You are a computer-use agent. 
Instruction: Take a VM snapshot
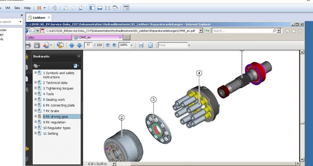click(66, 8)
